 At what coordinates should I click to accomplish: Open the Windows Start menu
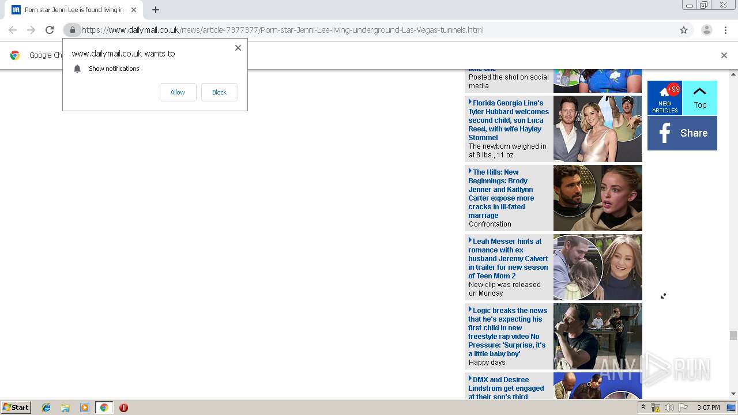[16, 407]
